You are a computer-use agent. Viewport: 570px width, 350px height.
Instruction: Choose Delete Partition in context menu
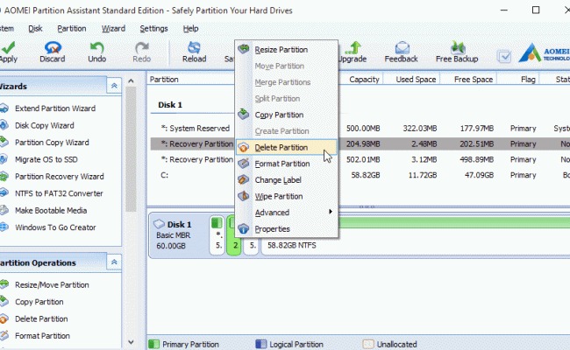[287, 147]
